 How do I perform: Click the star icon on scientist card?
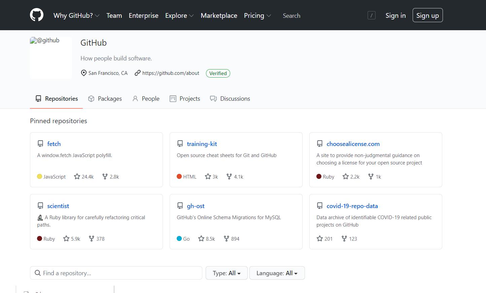click(66, 239)
